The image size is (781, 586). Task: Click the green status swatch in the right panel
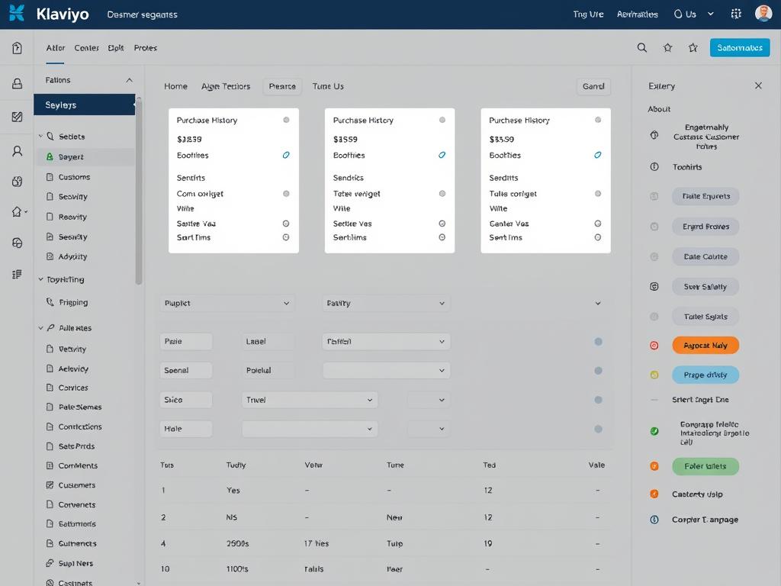click(654, 431)
